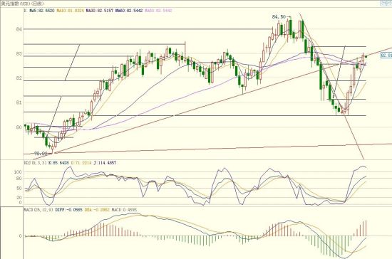Click the MACD yellow DEA value label
Image resolution: width=392 pixels, height=259 pixels.
[x=97, y=210]
